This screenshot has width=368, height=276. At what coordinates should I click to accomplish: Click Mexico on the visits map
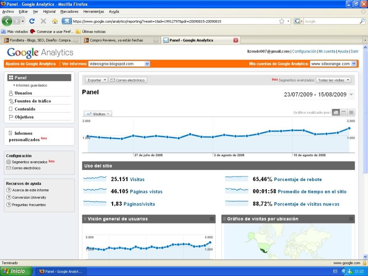pyautogui.click(x=263, y=250)
